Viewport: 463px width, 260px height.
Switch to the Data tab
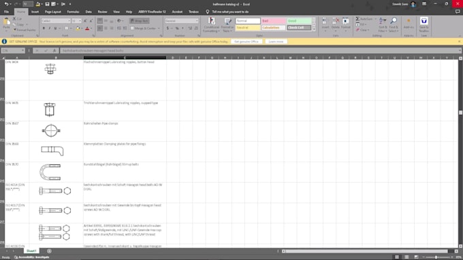[89, 12]
